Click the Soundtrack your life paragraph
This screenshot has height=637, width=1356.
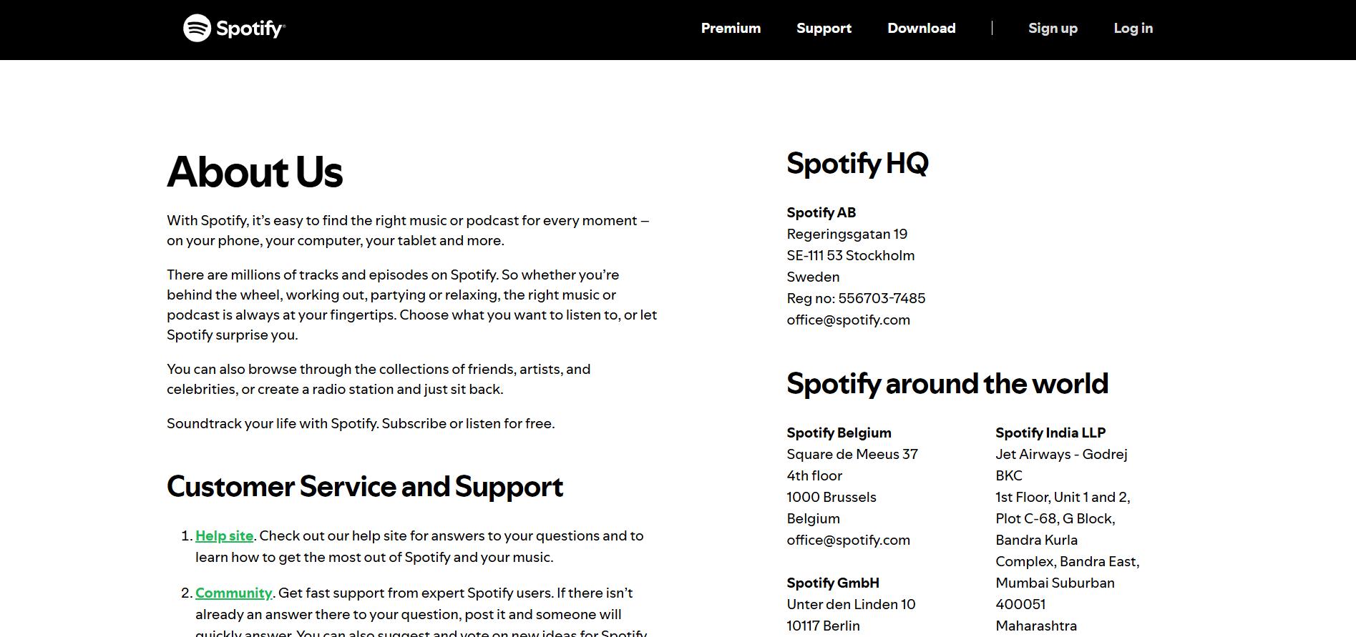pyautogui.click(x=361, y=424)
